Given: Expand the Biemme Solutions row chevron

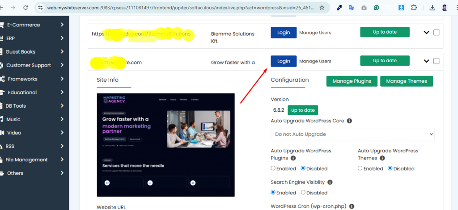Looking at the screenshot, I should [x=426, y=33].
